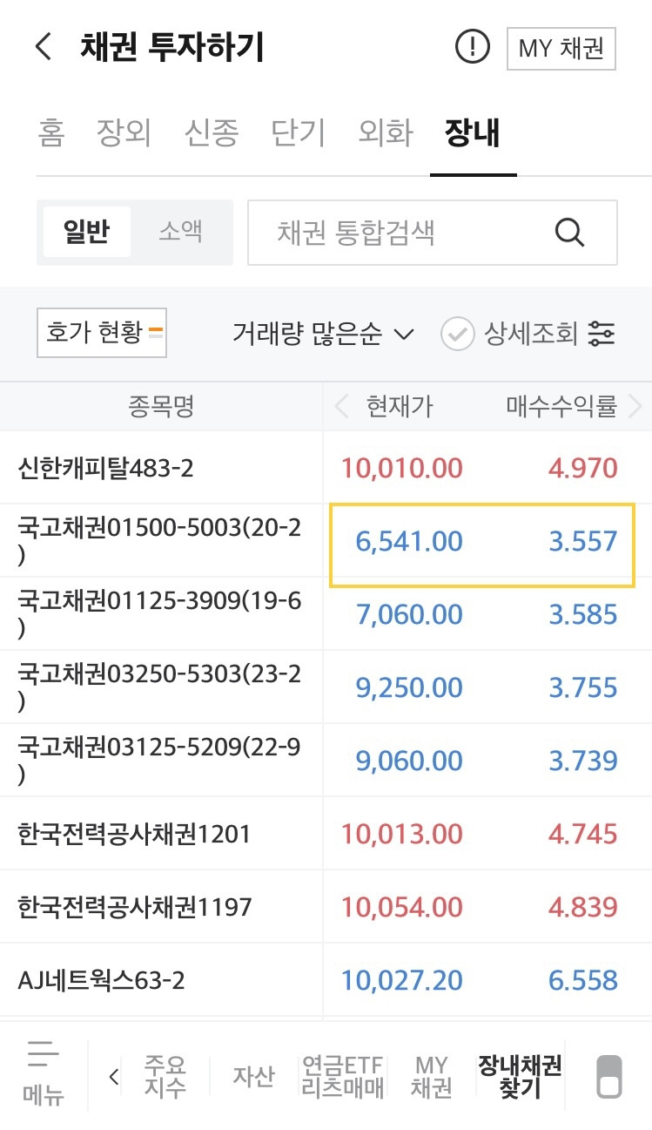This screenshot has height=1130, width=652.
Task: Tap the search magnifier icon
Action: (569, 233)
